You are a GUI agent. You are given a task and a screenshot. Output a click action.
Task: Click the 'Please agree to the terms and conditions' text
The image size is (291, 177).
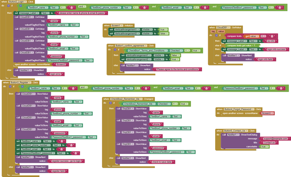177,69
